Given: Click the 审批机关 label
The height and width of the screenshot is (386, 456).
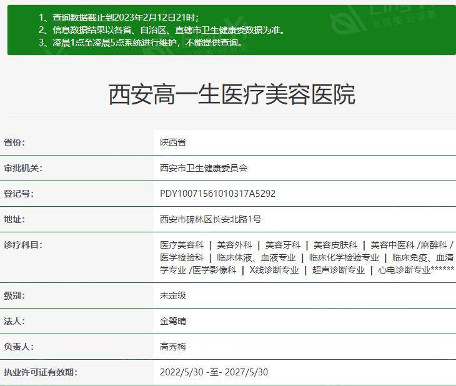Looking at the screenshot, I should [x=23, y=168].
